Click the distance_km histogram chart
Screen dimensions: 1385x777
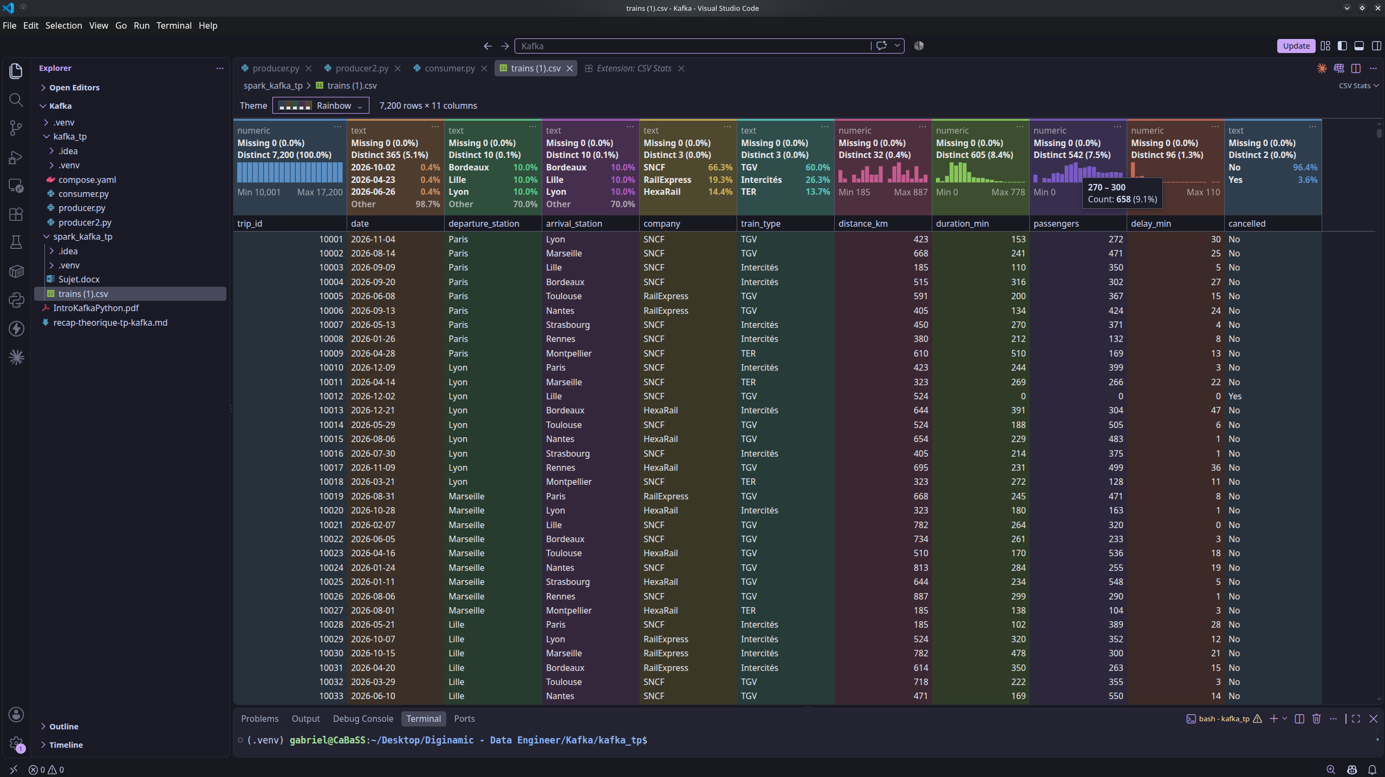pos(883,173)
